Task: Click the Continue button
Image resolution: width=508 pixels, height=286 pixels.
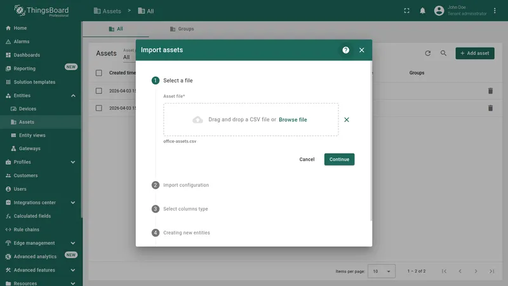Action: point(339,160)
